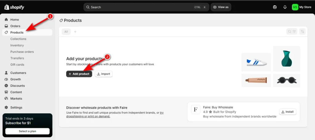315x140 pixels.
Task: Open Transfers in sidebar
Action: (x=17, y=58)
